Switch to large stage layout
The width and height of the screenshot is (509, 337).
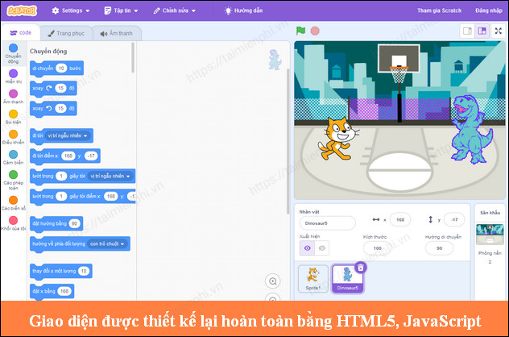click(x=482, y=31)
